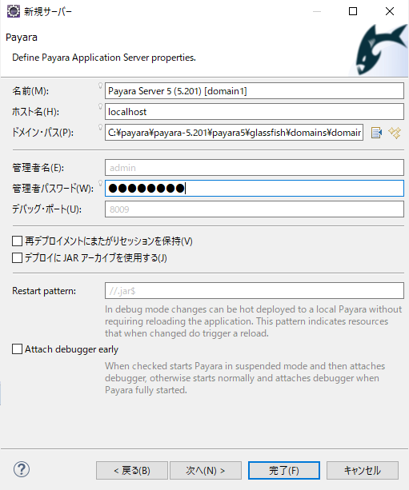Maximize the 新規サーバー window
Screen dimensions: 409x490
[x=353, y=11]
